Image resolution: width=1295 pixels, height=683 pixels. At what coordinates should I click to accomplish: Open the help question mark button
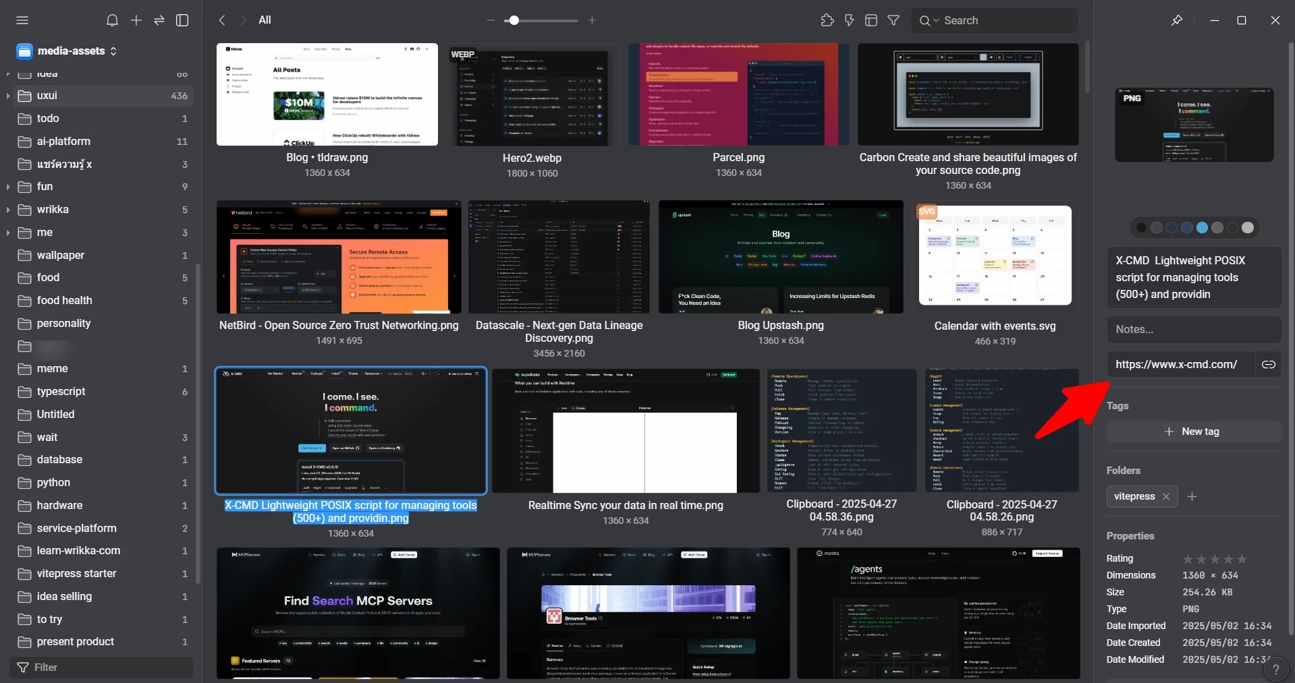click(x=1275, y=670)
